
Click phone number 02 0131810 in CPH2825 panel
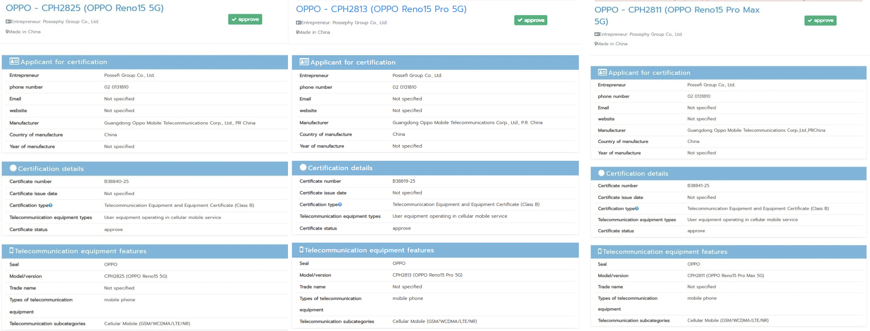116,87
